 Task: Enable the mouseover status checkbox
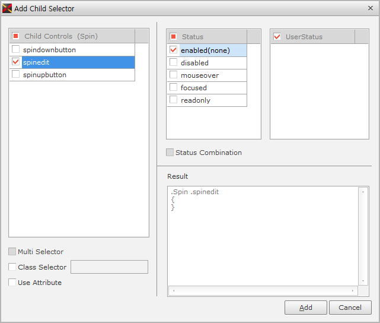pos(174,75)
